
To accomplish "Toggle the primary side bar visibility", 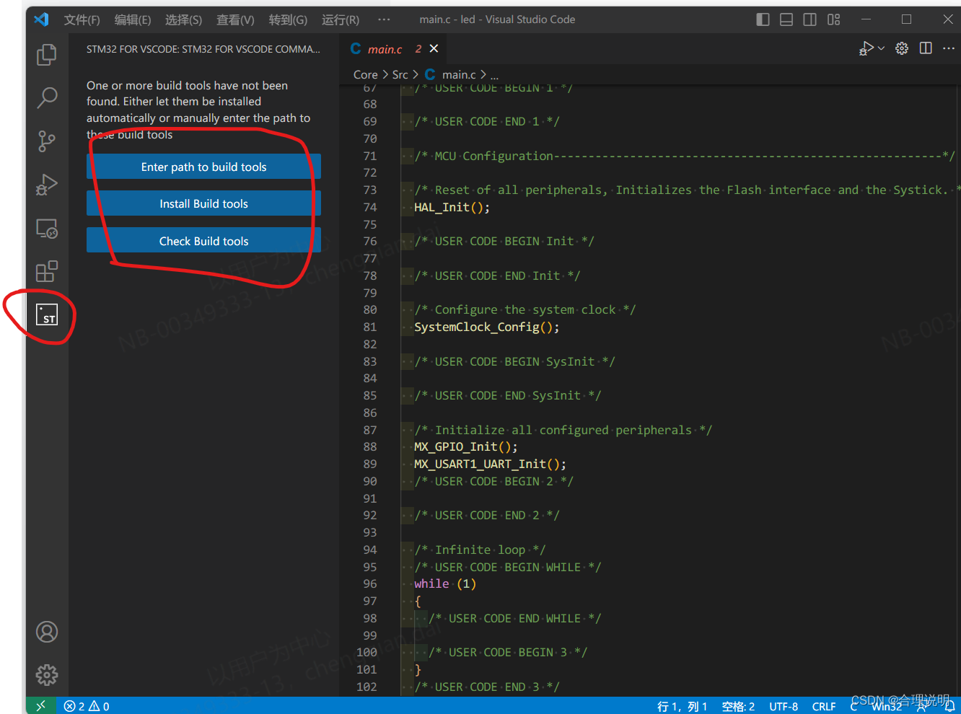I will click(763, 19).
